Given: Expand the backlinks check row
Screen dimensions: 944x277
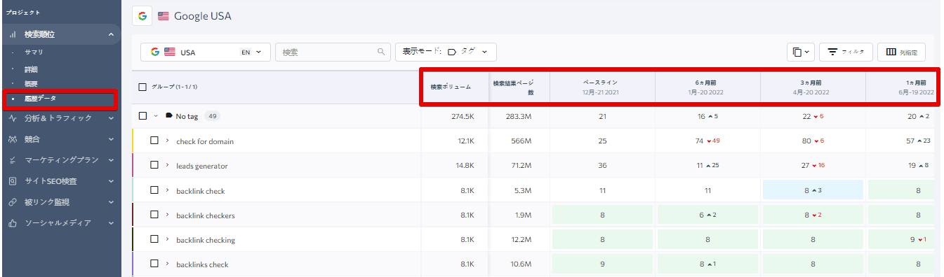Looking at the screenshot, I should (x=167, y=264).
